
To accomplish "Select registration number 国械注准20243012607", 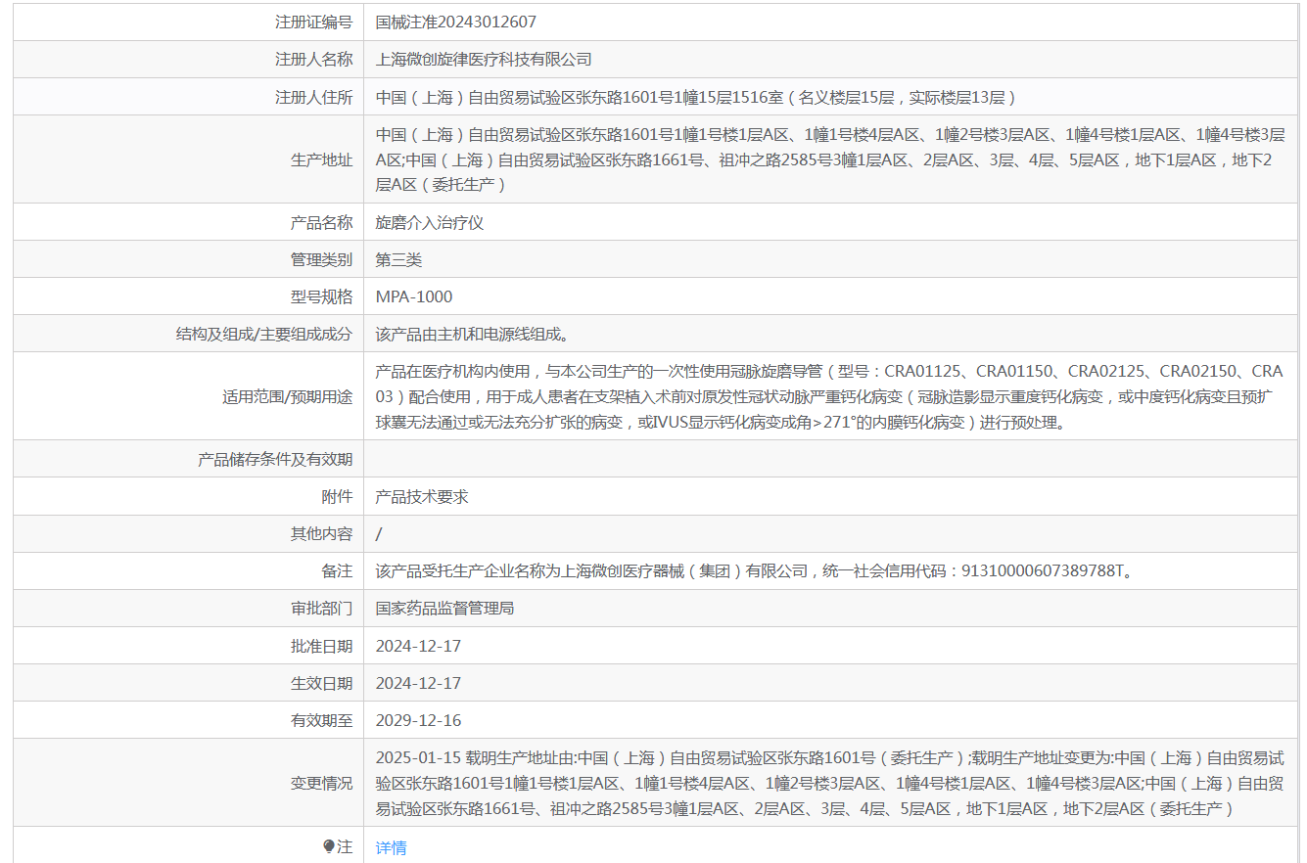I will pyautogui.click(x=456, y=22).
